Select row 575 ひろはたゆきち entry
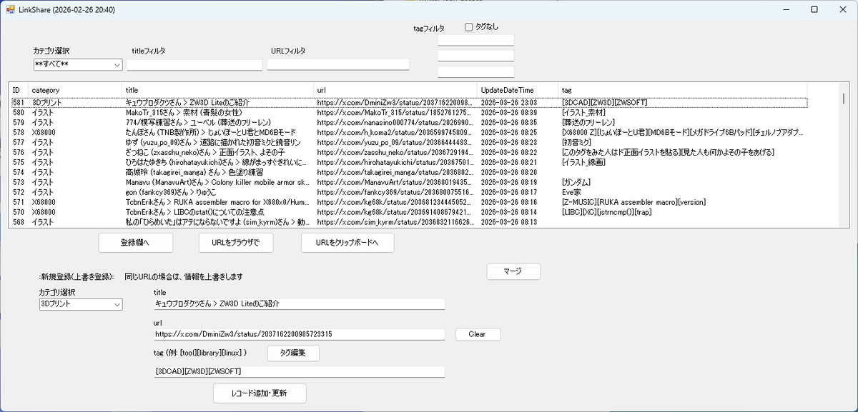Screen dimensions: 858x412 408,163
